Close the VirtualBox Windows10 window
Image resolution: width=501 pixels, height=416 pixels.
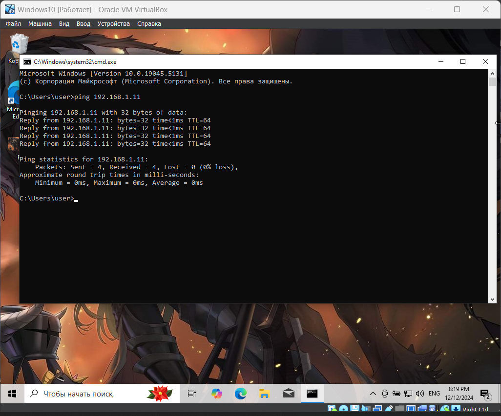pyautogui.click(x=486, y=9)
